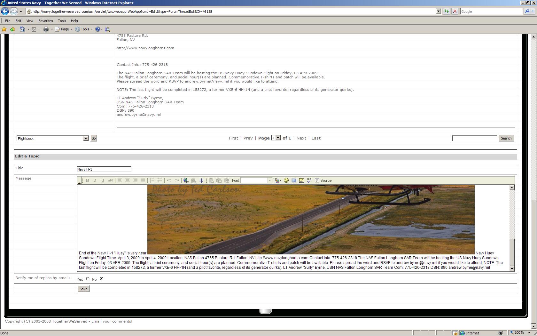Insert a hyperlink with the globe-link icon
This screenshot has height=336, width=537.
coord(186,180)
